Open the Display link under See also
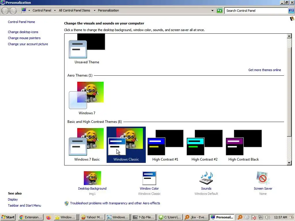Viewport: 295px width, 221px height. pyautogui.click(x=13, y=199)
